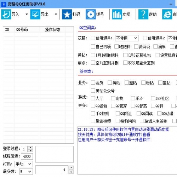Enable [月]领取肥料 checkbox
Image resolution: width=177 pixels, height=177 pixels.
[93, 55]
